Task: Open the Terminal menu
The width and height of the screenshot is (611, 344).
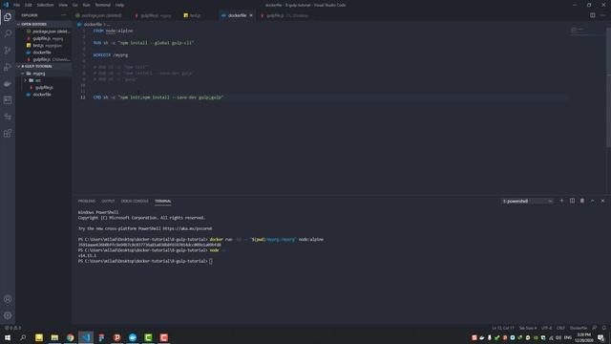Action: coord(103,5)
